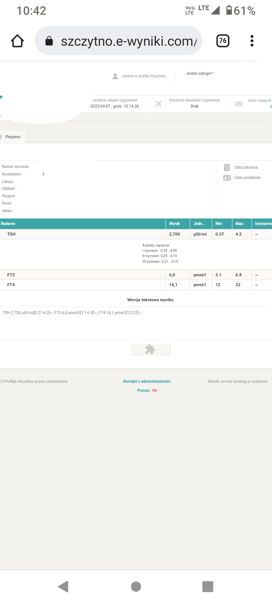Open the Chrome three-dot overflow menu
Image resolution: width=272 pixels, height=604 pixels.
pyautogui.click(x=252, y=41)
